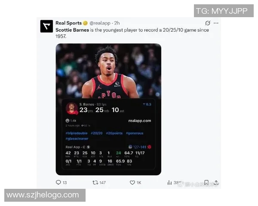258x206 pixels.
Task: Reply using the comment bubble icon
Action: (58, 182)
